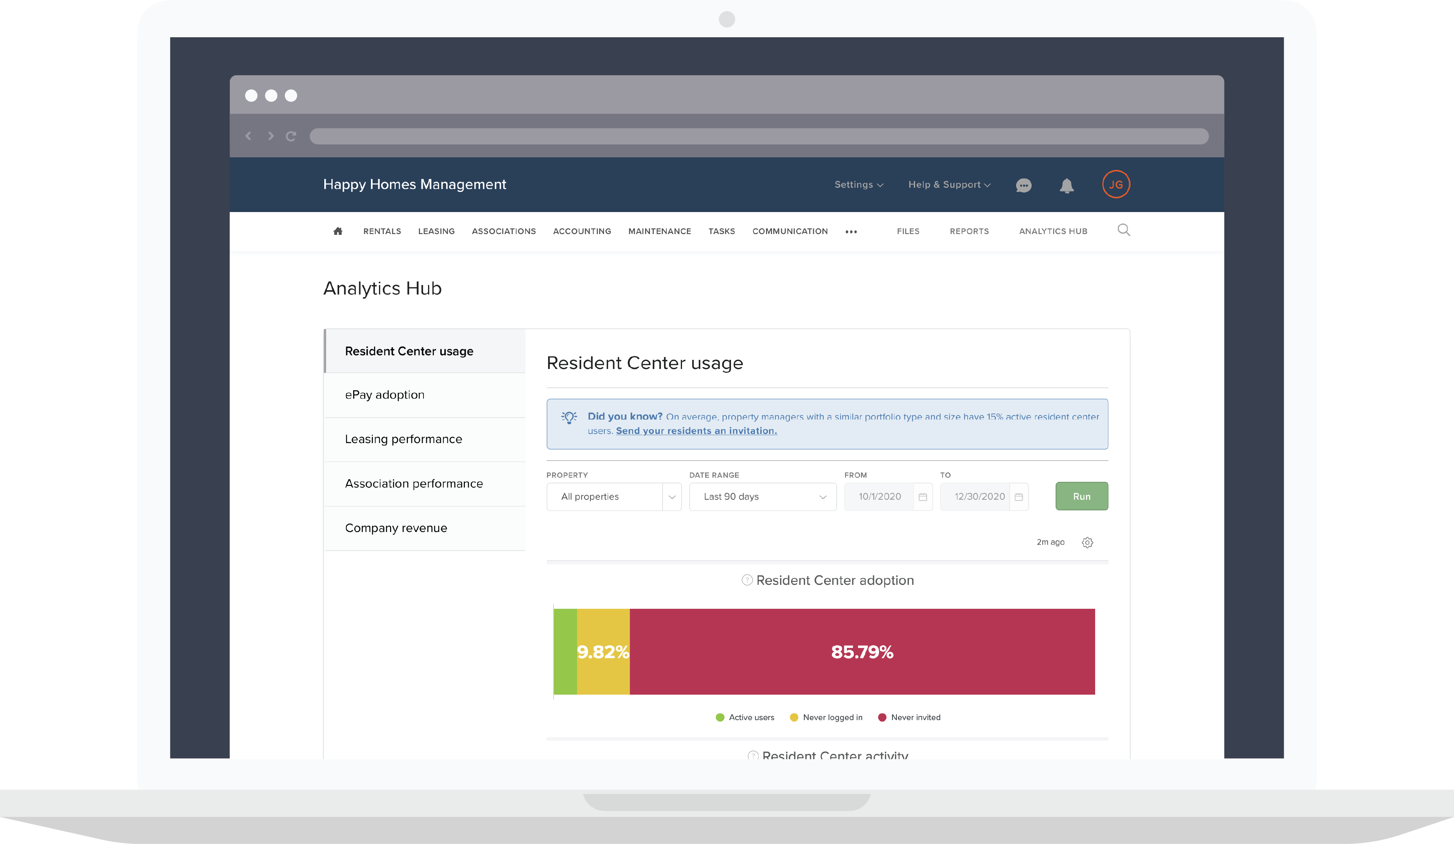Open the Leasing menu
1454x844 pixels.
pos(436,231)
